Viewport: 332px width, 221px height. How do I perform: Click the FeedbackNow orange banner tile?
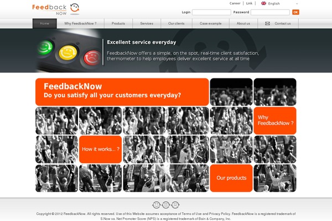(x=122, y=92)
